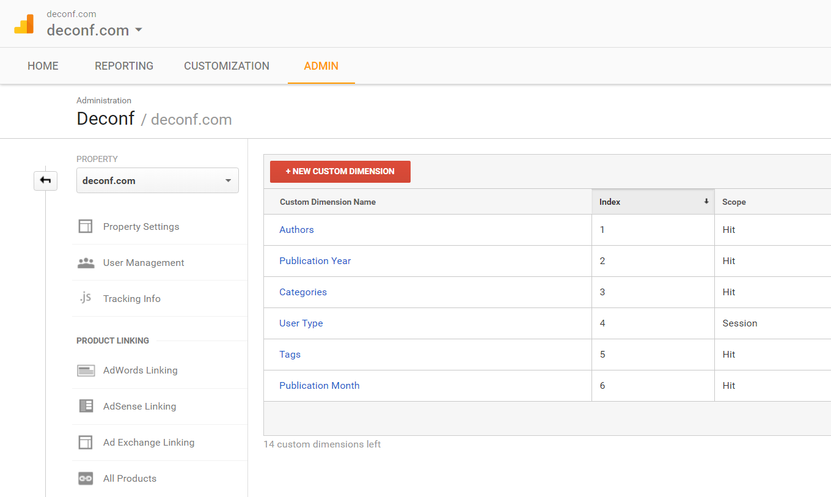Go to the HOME tab
This screenshot has height=497, width=831.
tap(42, 65)
